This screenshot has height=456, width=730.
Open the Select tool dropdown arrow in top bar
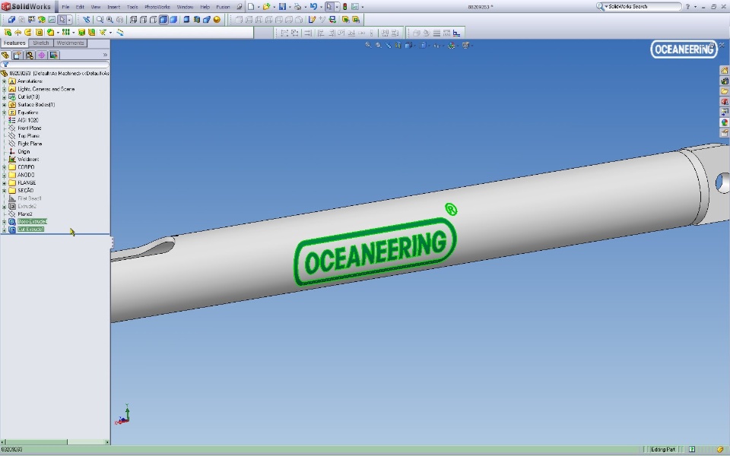[337, 7]
